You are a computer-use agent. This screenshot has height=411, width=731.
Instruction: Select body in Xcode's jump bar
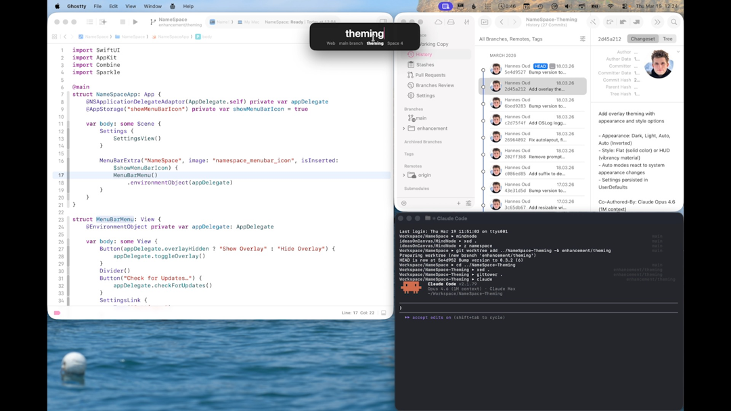pyautogui.click(x=206, y=36)
